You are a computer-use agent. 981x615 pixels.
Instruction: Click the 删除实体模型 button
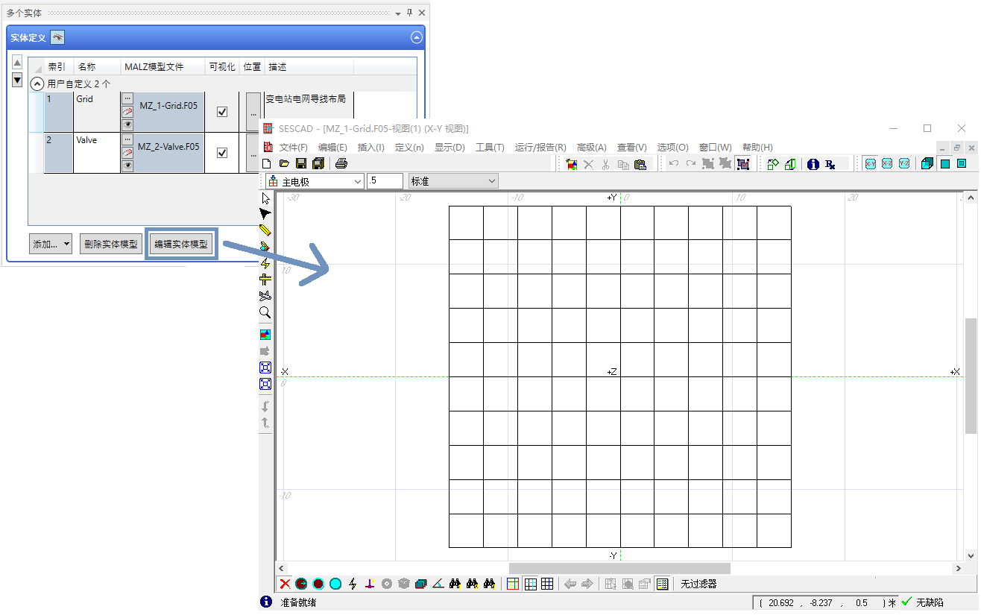tap(111, 244)
